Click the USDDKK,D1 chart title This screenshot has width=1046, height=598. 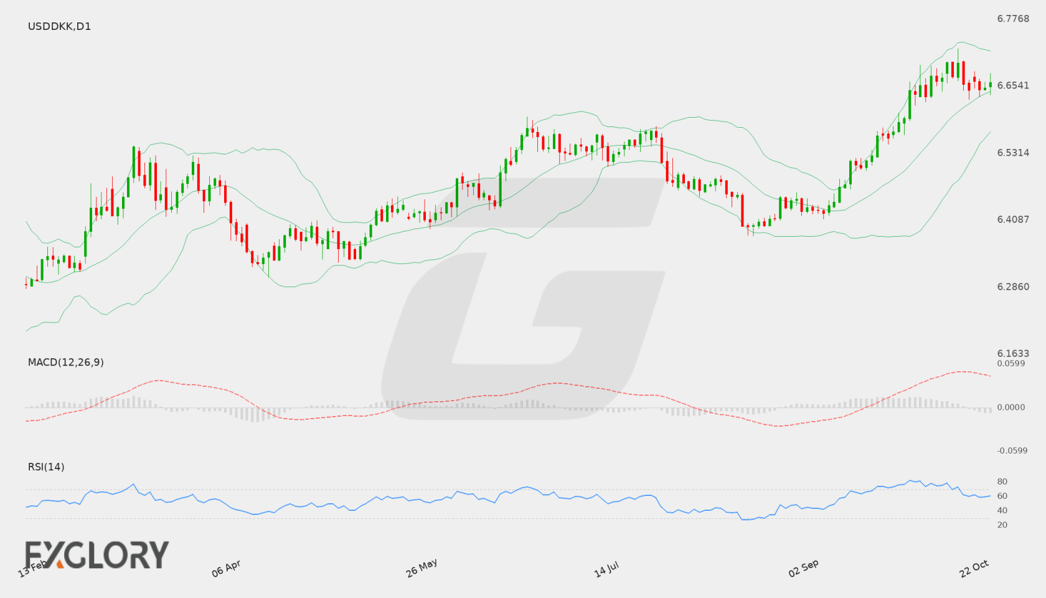click(x=59, y=26)
